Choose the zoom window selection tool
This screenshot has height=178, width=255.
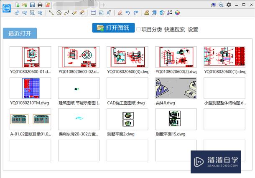[x=32, y=13]
